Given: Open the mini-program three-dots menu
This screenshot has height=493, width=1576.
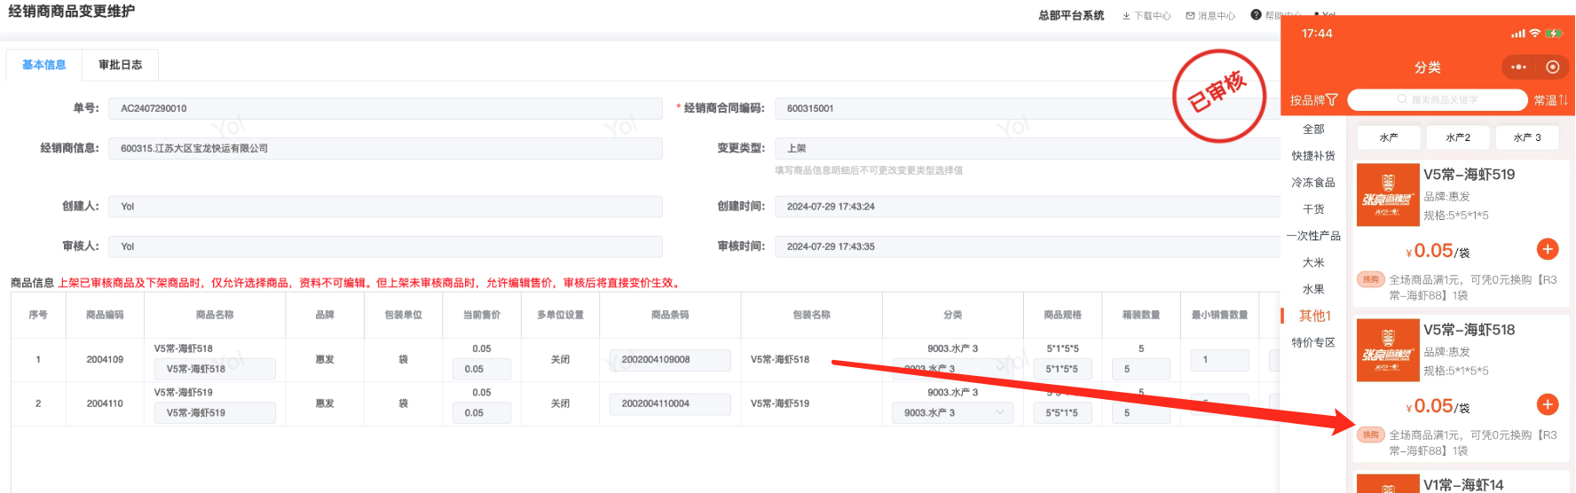Looking at the screenshot, I should click(1518, 67).
